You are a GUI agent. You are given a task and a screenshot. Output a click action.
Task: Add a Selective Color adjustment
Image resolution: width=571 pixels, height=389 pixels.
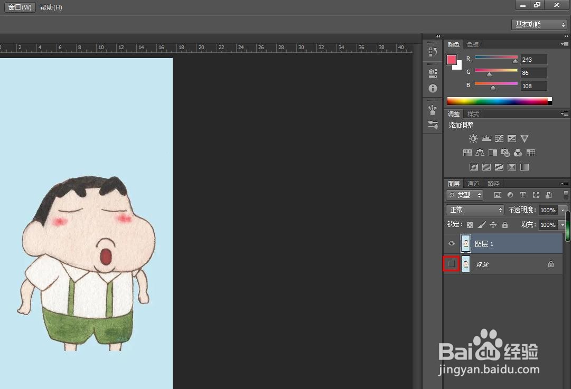coord(512,167)
